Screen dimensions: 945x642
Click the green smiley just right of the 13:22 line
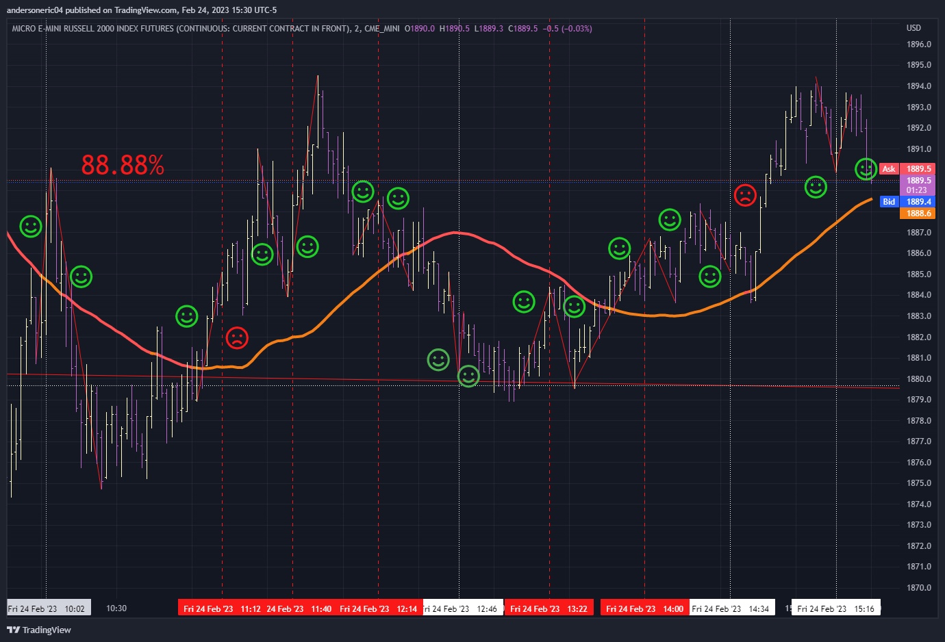574,307
